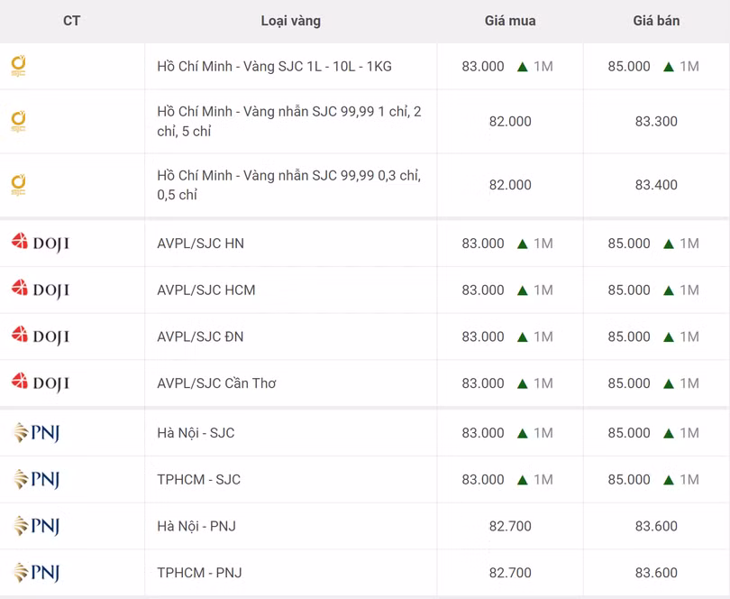Click the 83.300 sell price value
This screenshot has height=599, width=730.
[x=656, y=122]
